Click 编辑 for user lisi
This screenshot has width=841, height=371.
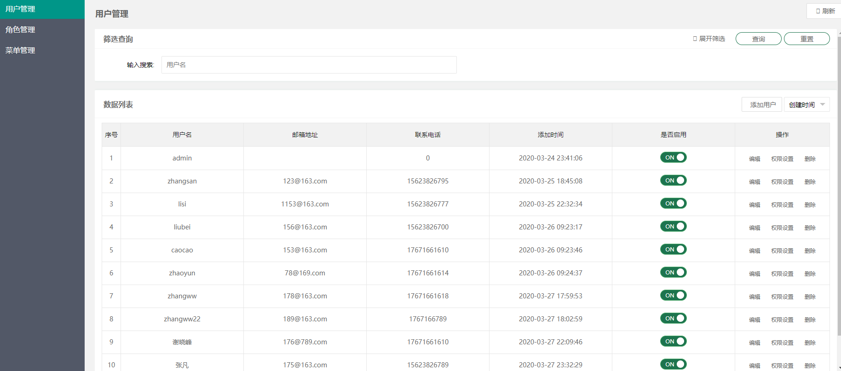755,205
